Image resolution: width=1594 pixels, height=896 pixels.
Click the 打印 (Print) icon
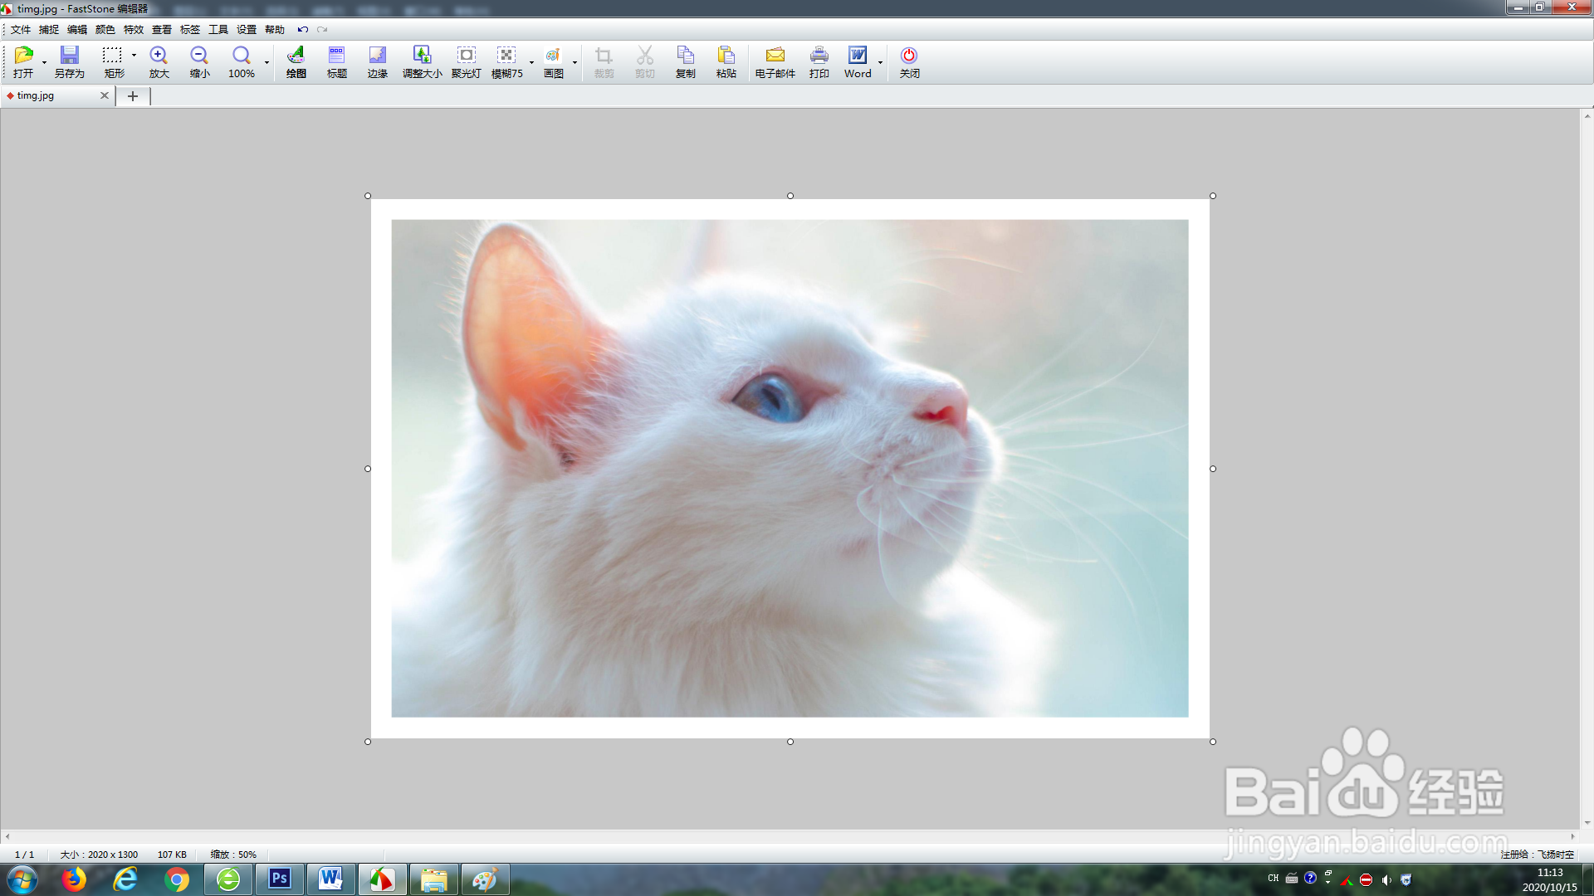tap(819, 61)
